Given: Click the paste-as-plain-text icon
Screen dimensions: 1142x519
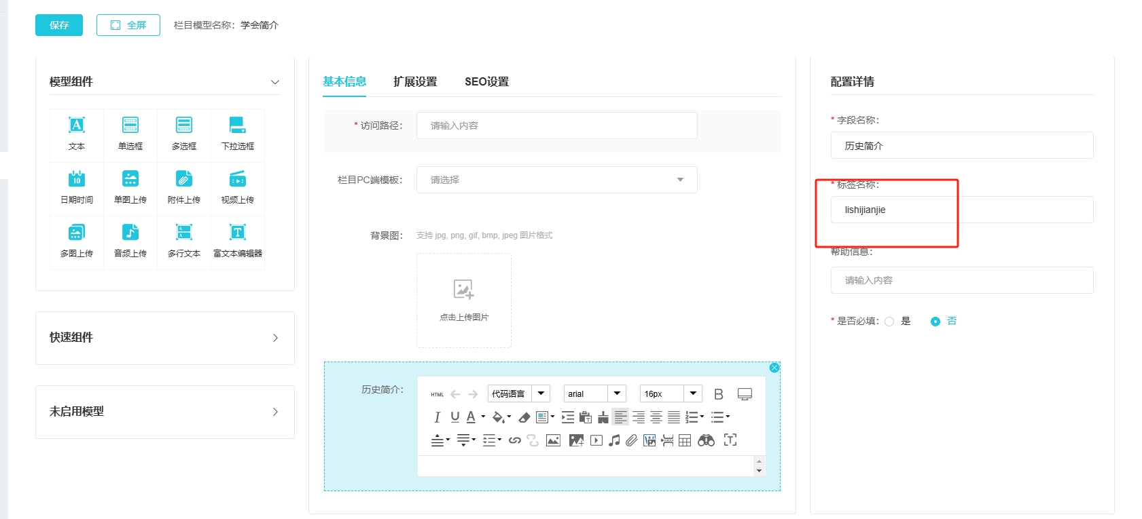Looking at the screenshot, I should point(586,417).
